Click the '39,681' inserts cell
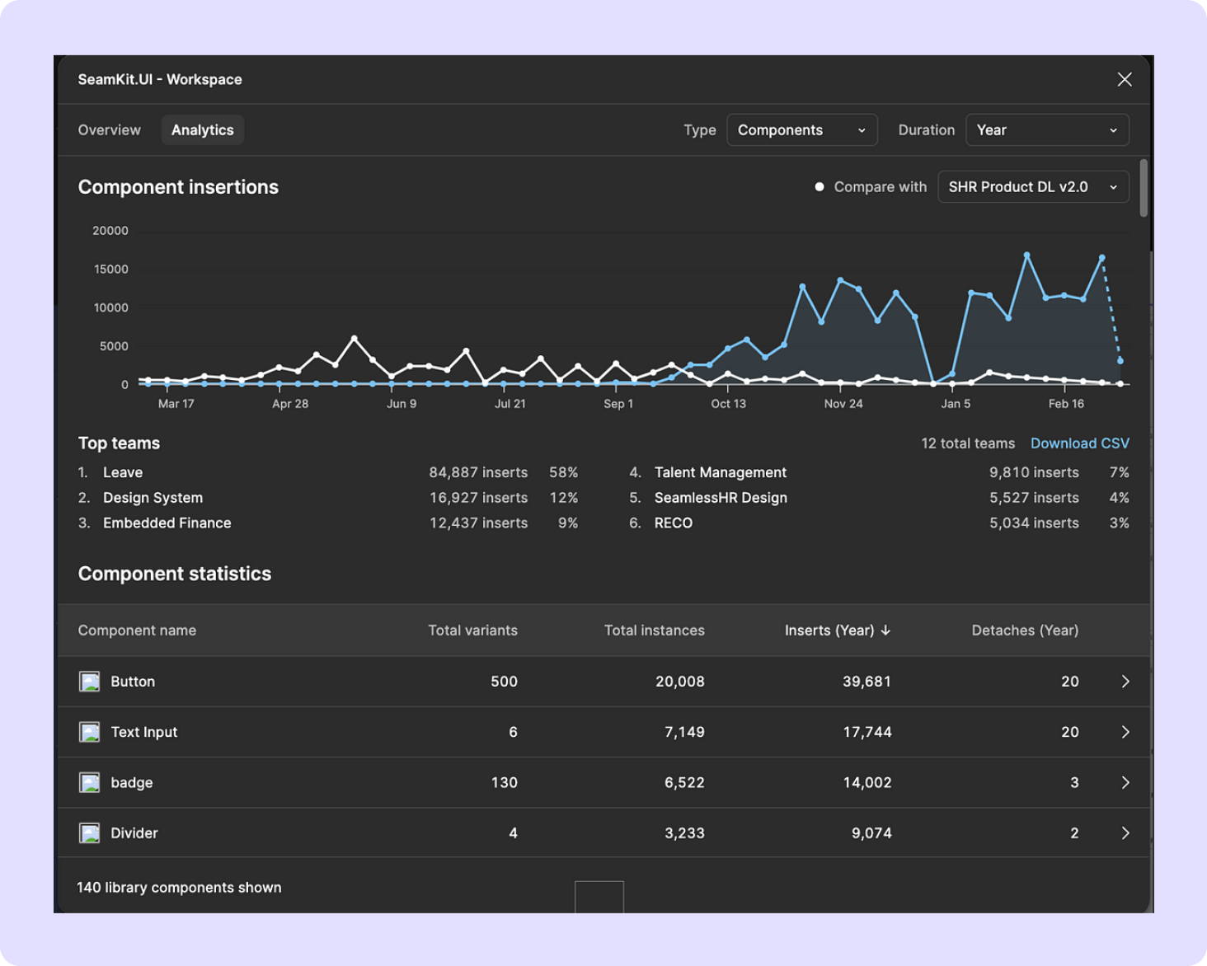 pyautogui.click(x=867, y=682)
